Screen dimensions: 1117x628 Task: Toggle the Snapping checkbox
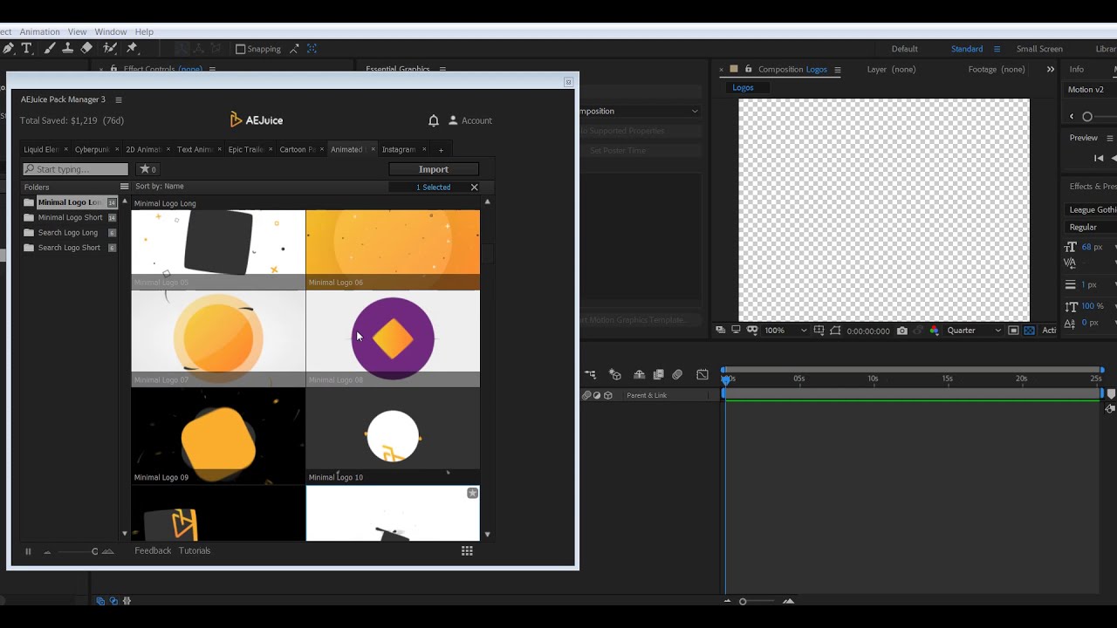241,50
